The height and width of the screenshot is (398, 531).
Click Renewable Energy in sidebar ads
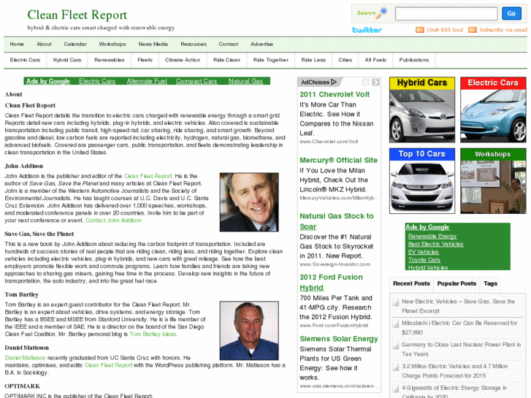tap(432, 236)
